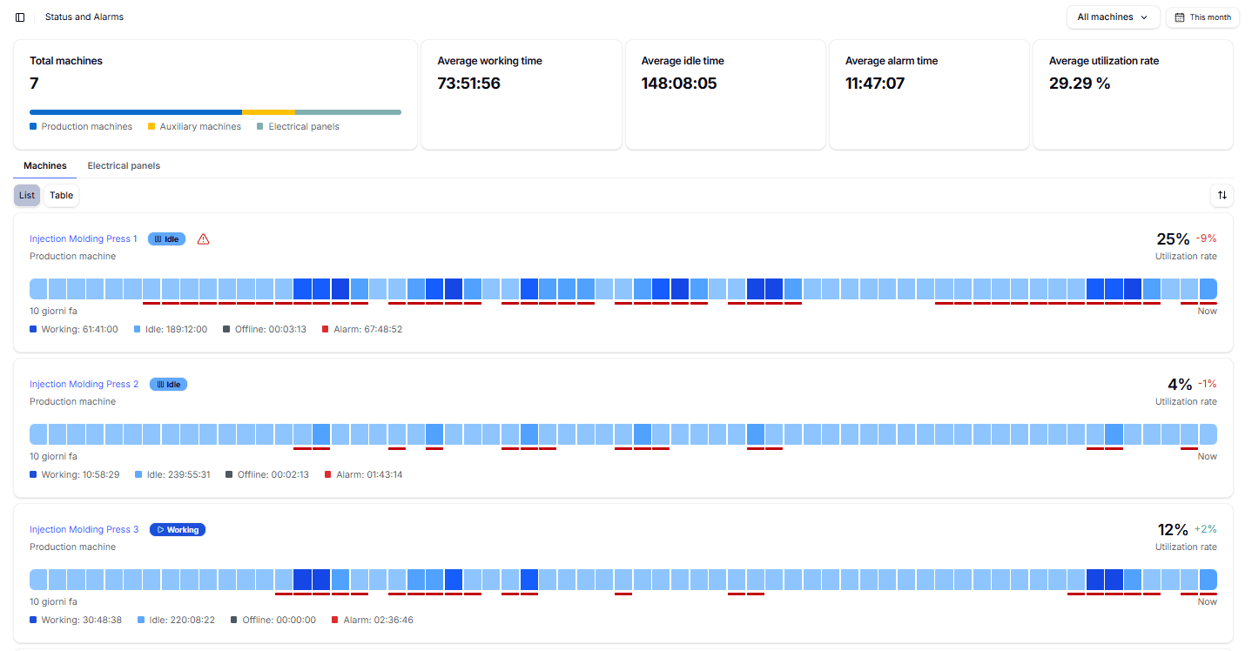Switch to Table view mode

click(x=61, y=195)
